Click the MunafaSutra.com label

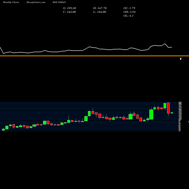coord(36,2)
